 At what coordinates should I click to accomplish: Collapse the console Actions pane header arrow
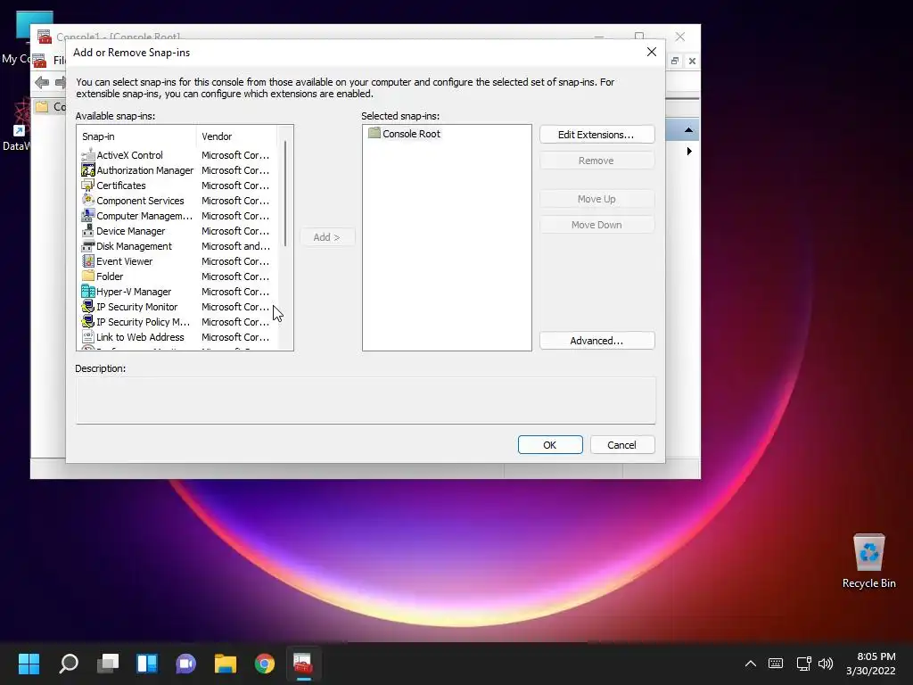click(x=688, y=130)
